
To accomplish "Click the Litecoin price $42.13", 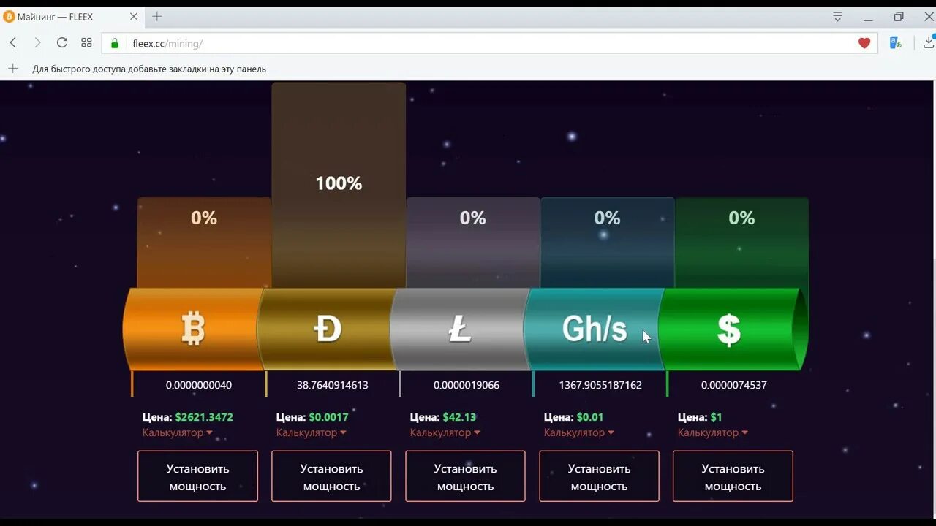I will (x=459, y=417).
